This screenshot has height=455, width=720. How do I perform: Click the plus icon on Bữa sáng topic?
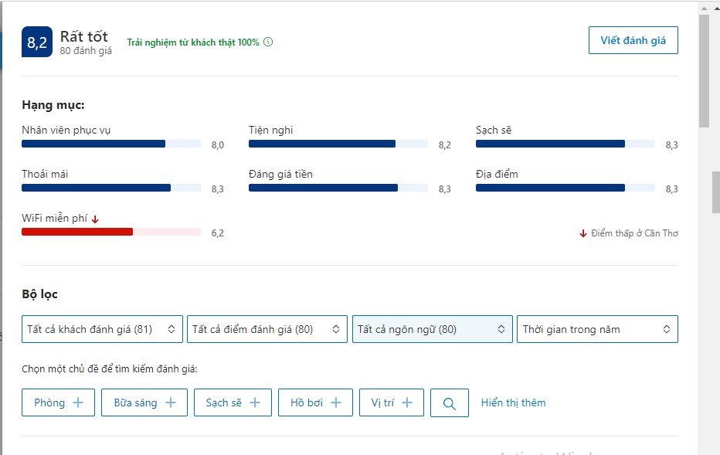click(171, 402)
